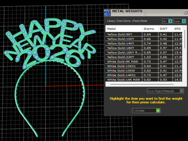The height and width of the screenshot is (141, 188).
Task: Click the Metal Weights flask icon
Action: tap(107, 13)
